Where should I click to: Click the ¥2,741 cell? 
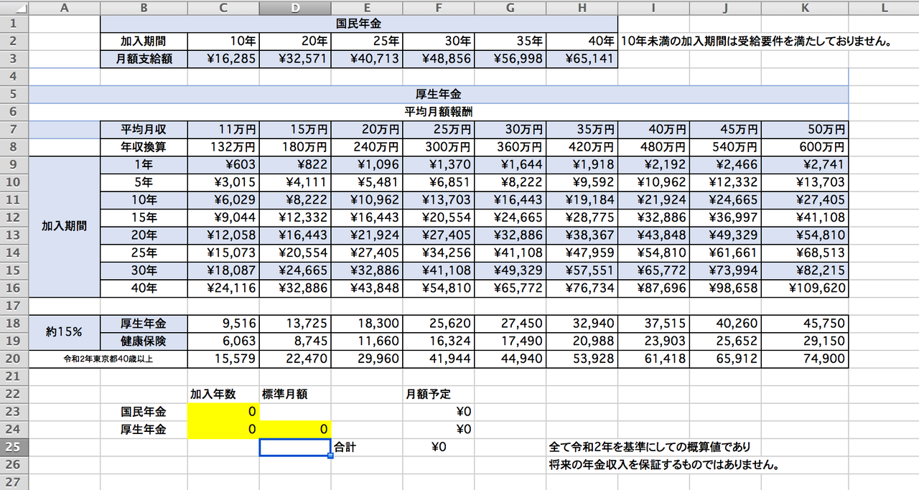[x=805, y=164]
